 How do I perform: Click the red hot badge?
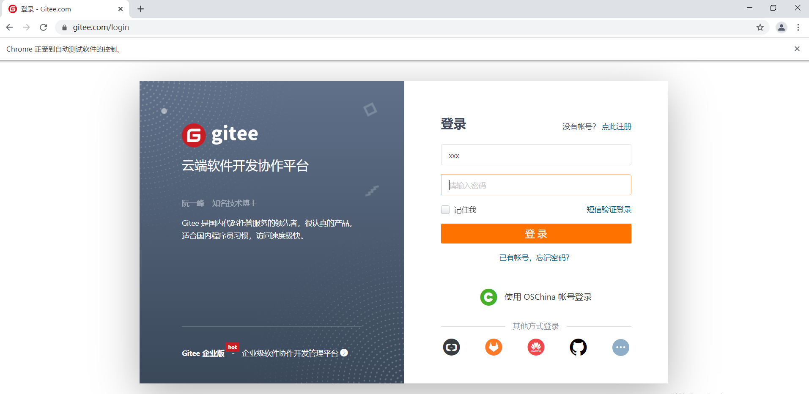click(x=232, y=347)
